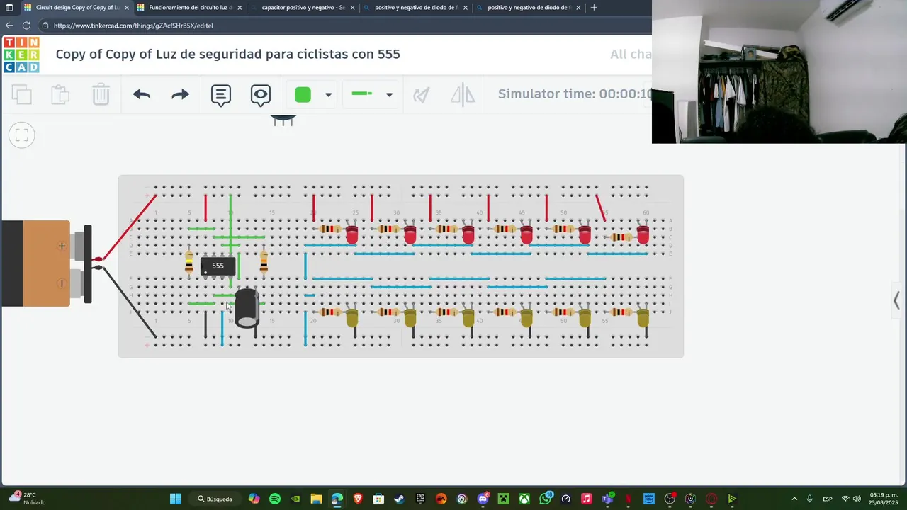Image resolution: width=907 pixels, height=510 pixels.
Task: Show hidden system tray icons
Action: [x=794, y=499]
